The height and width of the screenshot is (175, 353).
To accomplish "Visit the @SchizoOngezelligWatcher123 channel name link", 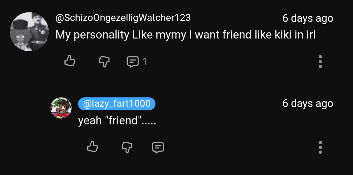I will (x=123, y=18).
